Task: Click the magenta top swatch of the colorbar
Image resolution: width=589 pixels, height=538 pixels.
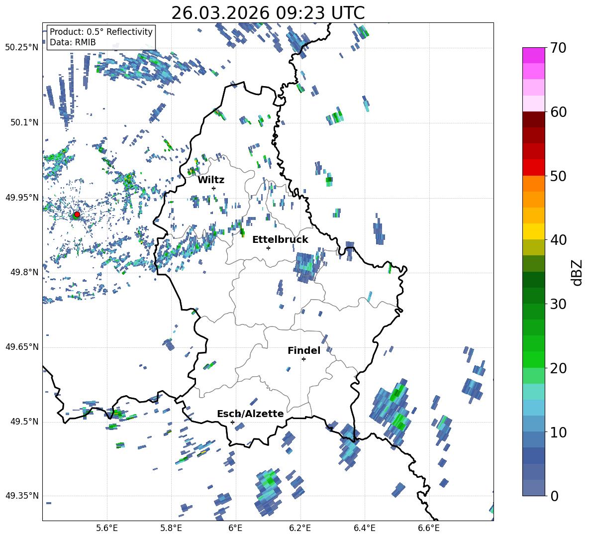Action: coord(533,56)
